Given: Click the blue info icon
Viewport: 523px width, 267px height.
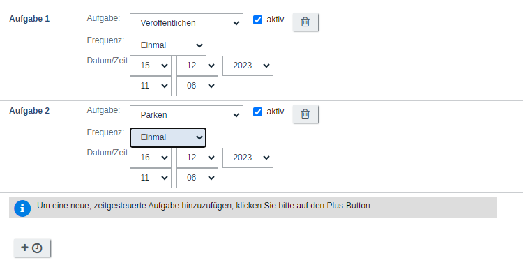Looking at the screenshot, I should [x=22, y=208].
